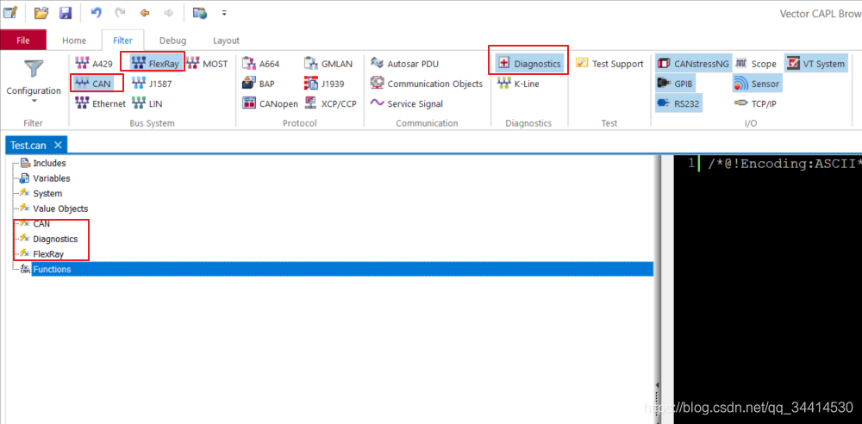Open the File menu
Viewport: 862px width, 424px height.
tap(23, 41)
